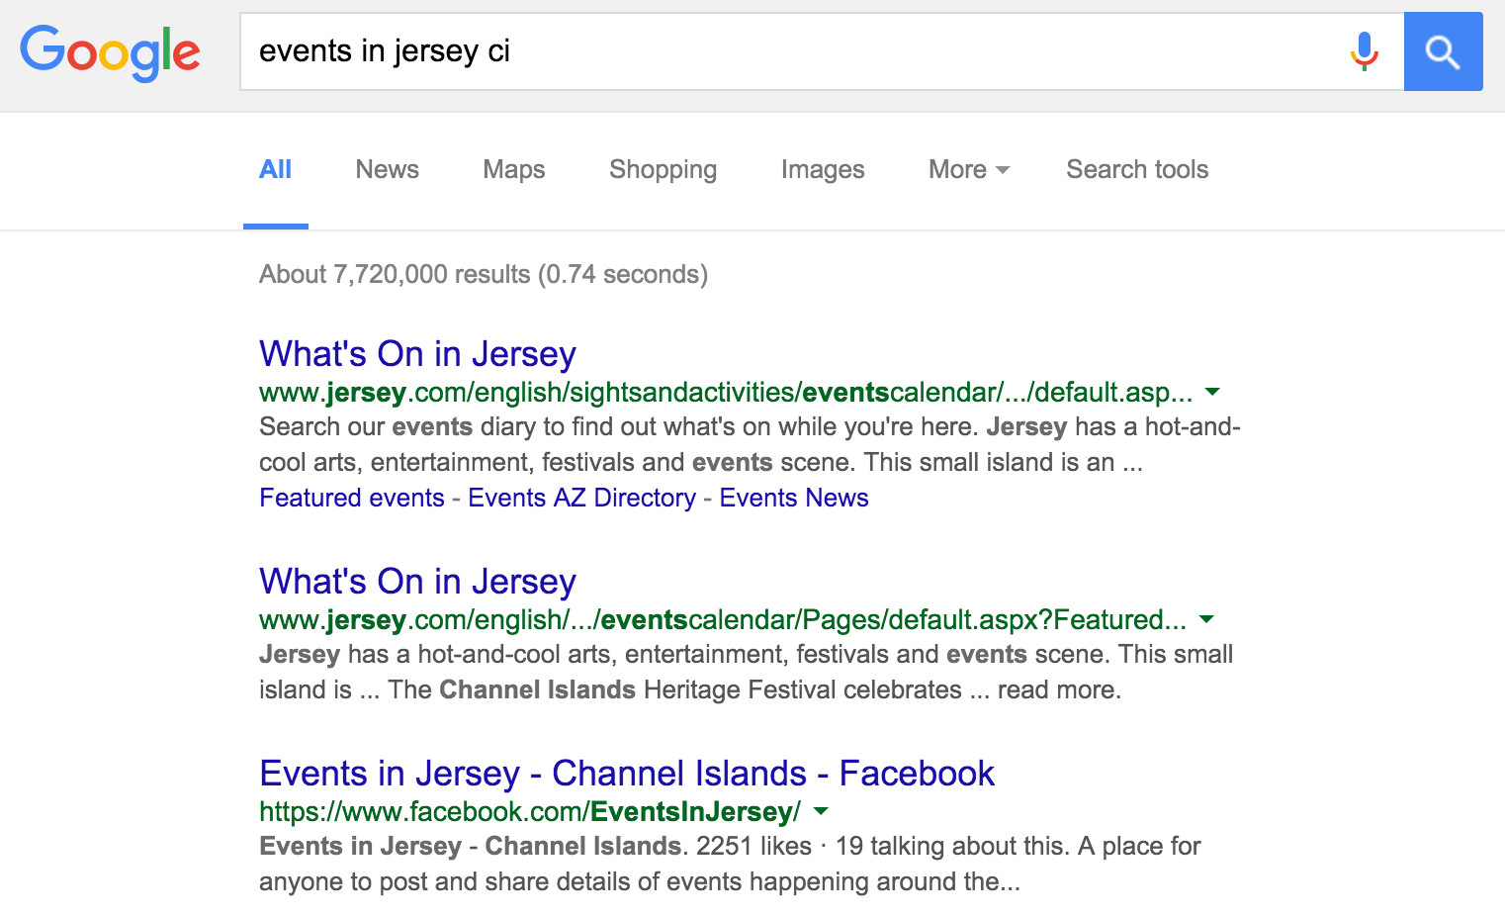Expand arrow next to default.aspx?Featured URL
The width and height of the screenshot is (1505, 918).
point(1206,619)
